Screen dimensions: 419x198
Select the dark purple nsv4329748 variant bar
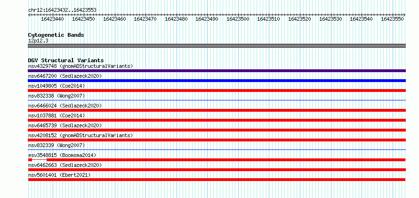pos(217,71)
